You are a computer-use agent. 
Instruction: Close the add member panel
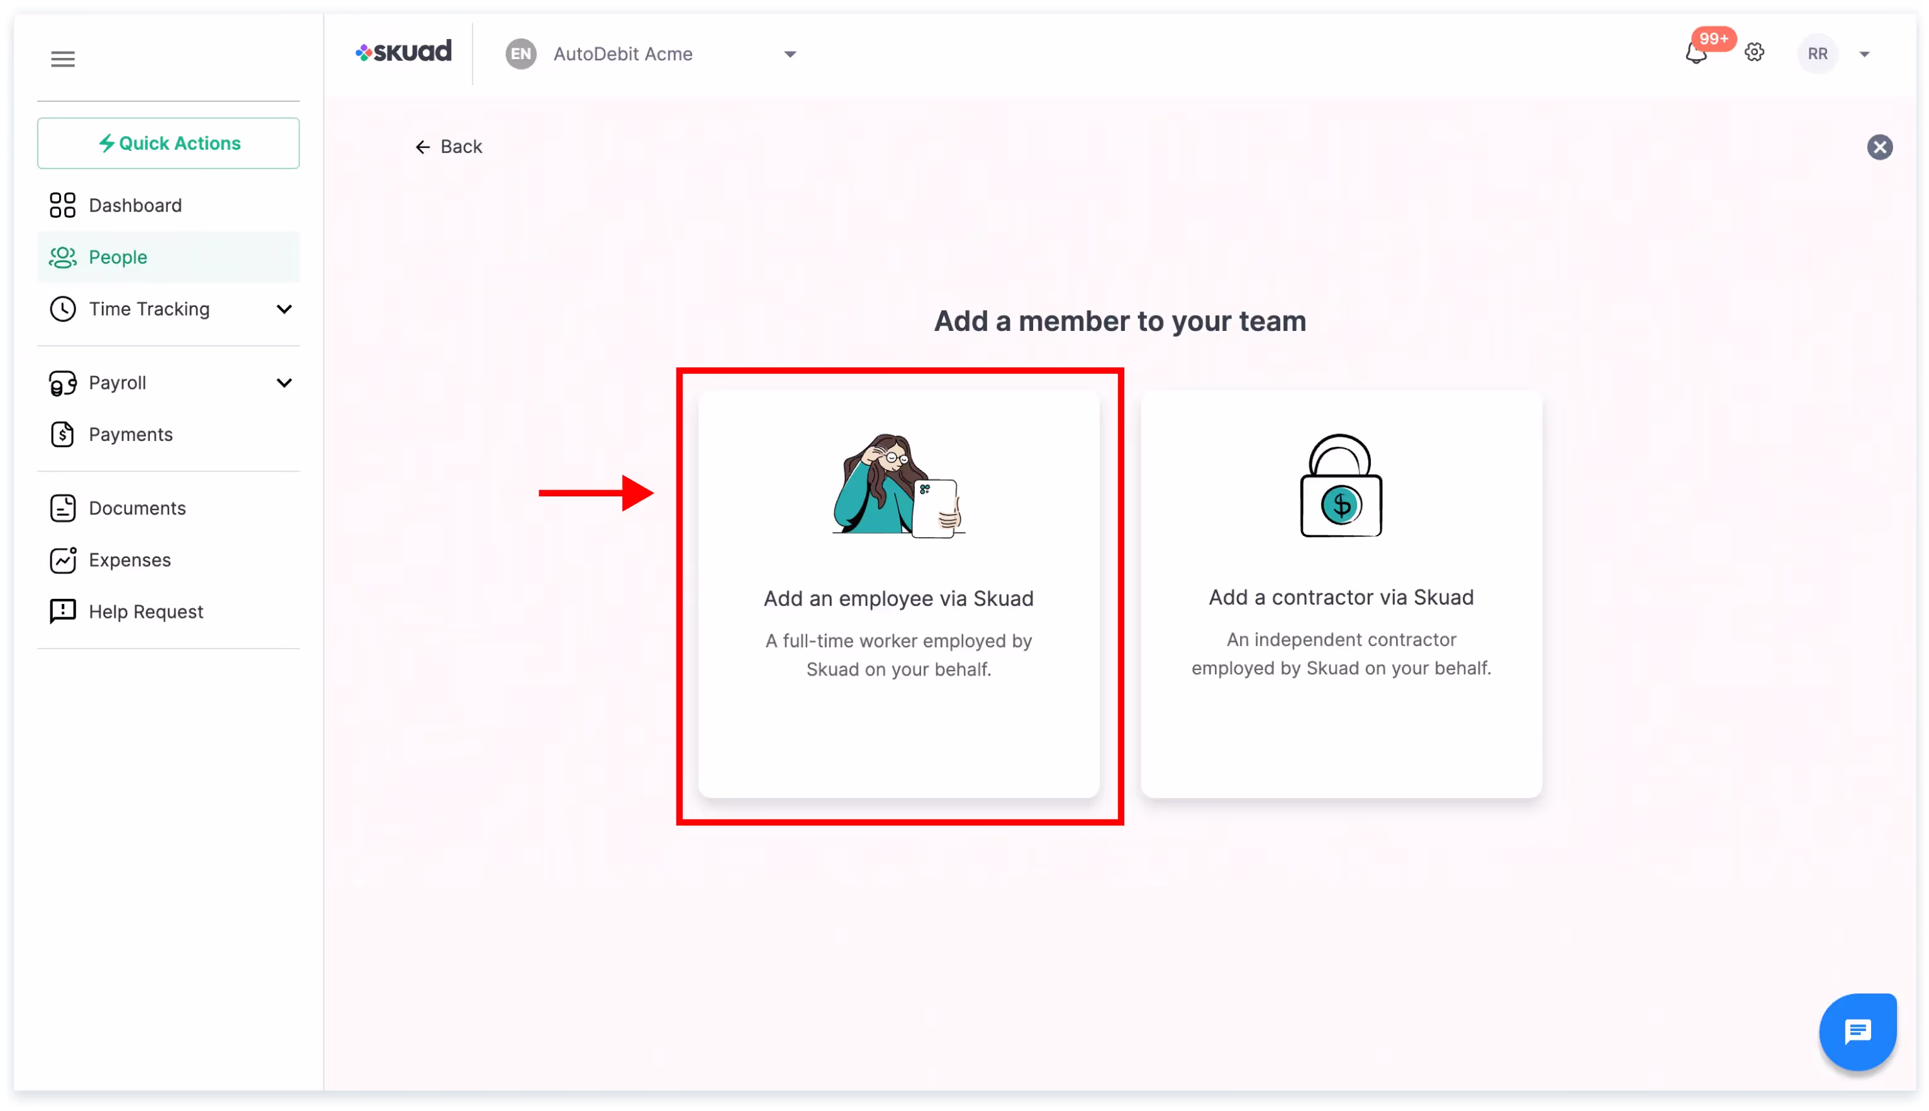(x=1879, y=147)
